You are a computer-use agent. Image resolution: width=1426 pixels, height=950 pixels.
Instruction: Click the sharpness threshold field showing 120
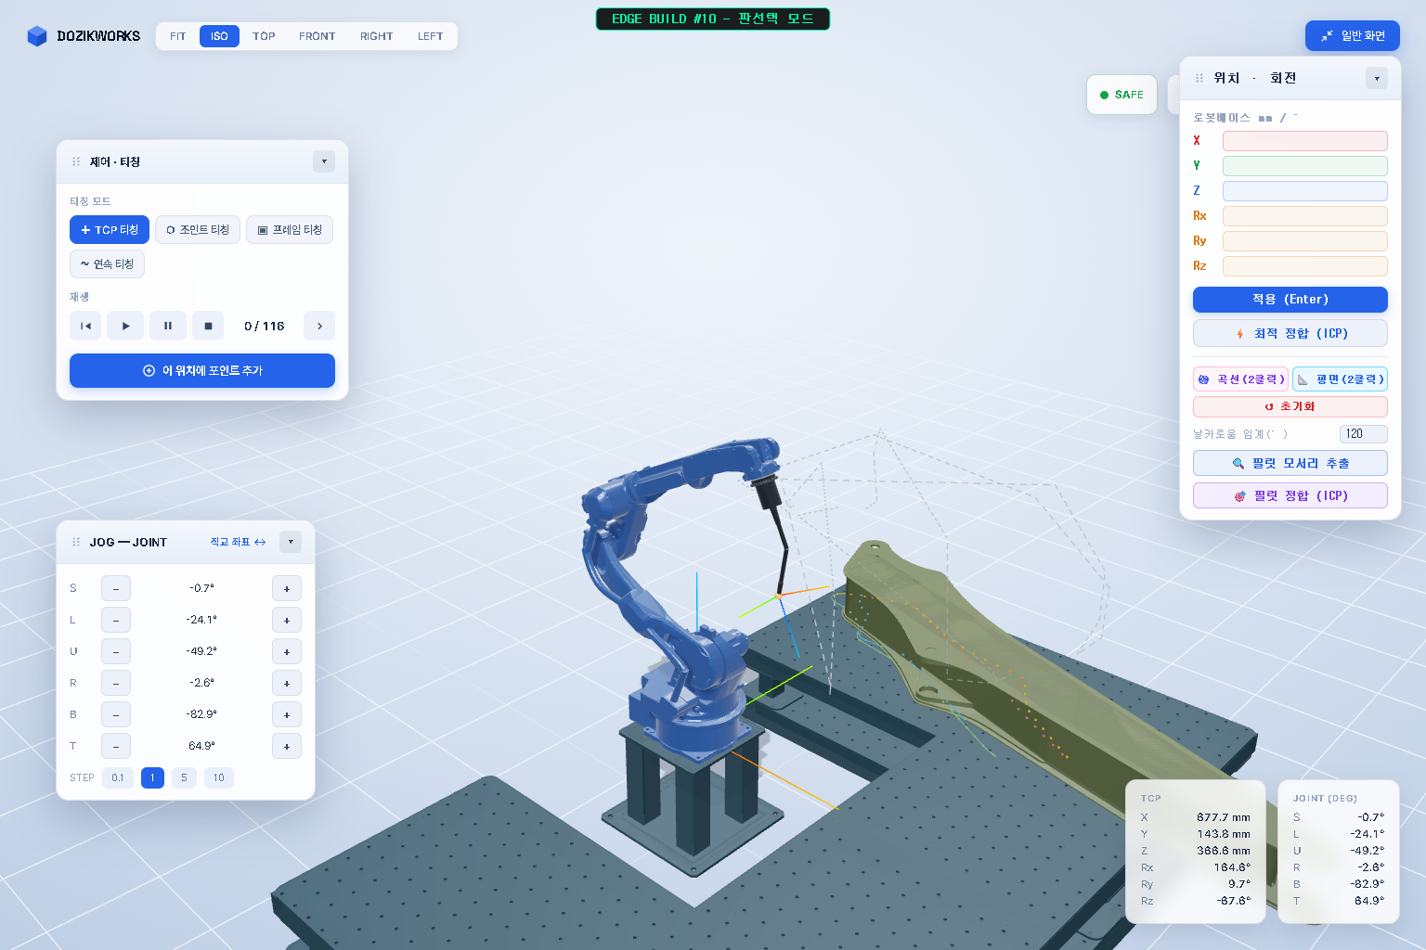pos(1364,434)
